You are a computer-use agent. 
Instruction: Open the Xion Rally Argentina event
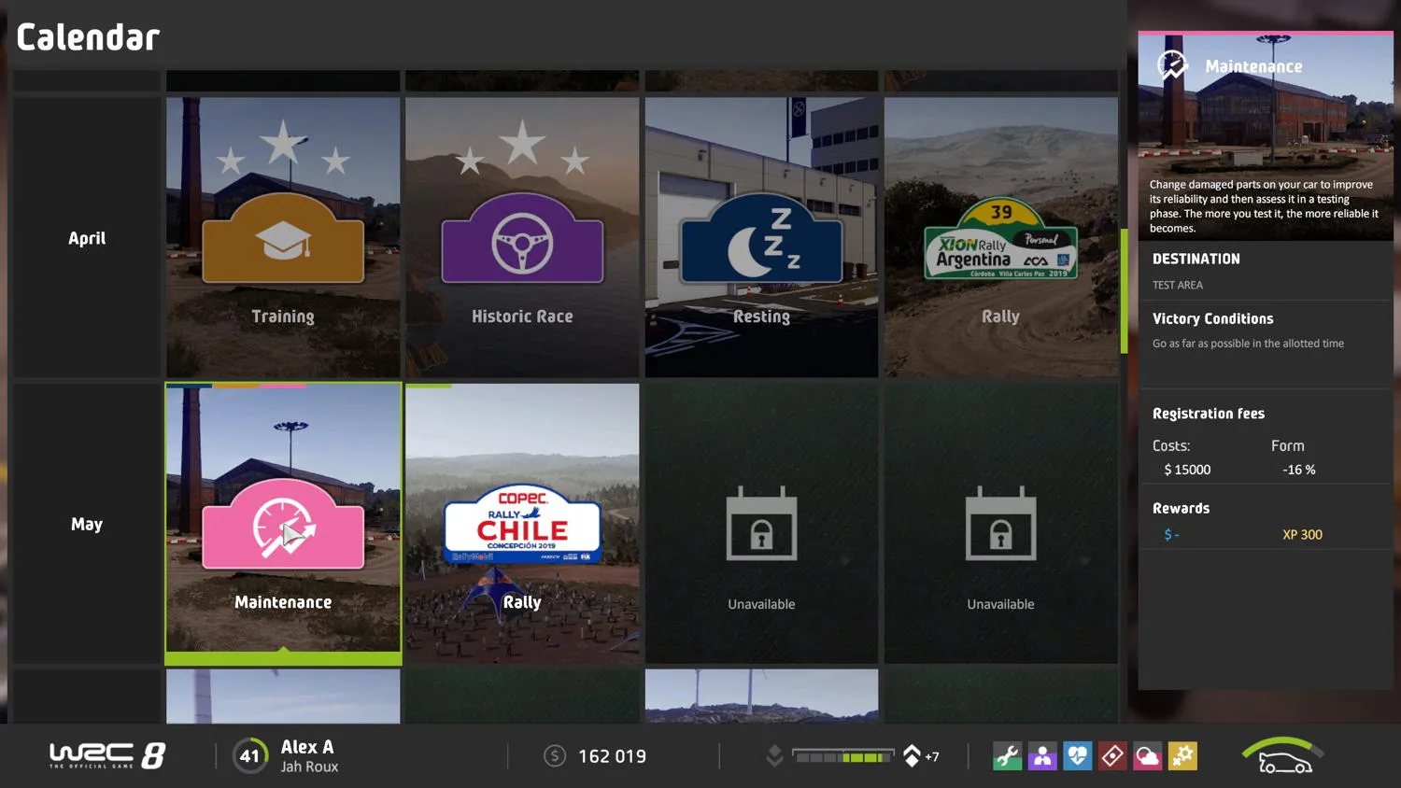(1000, 237)
